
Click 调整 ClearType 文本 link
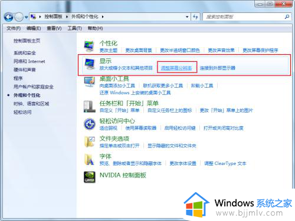225,163
